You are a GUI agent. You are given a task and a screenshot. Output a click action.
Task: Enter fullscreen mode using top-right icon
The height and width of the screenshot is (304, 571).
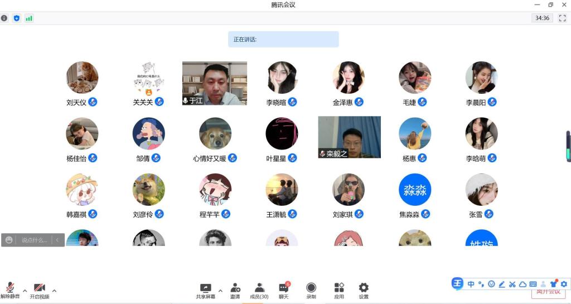(562, 18)
